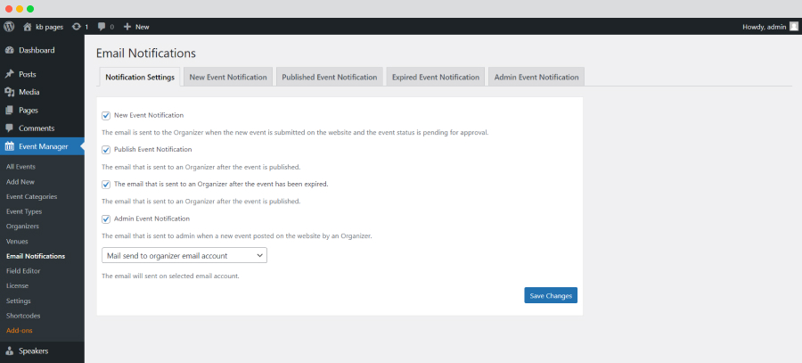Open All Events submenu link
The image size is (802, 363).
20,167
